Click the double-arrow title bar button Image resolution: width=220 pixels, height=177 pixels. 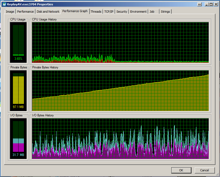[x=199, y=4]
